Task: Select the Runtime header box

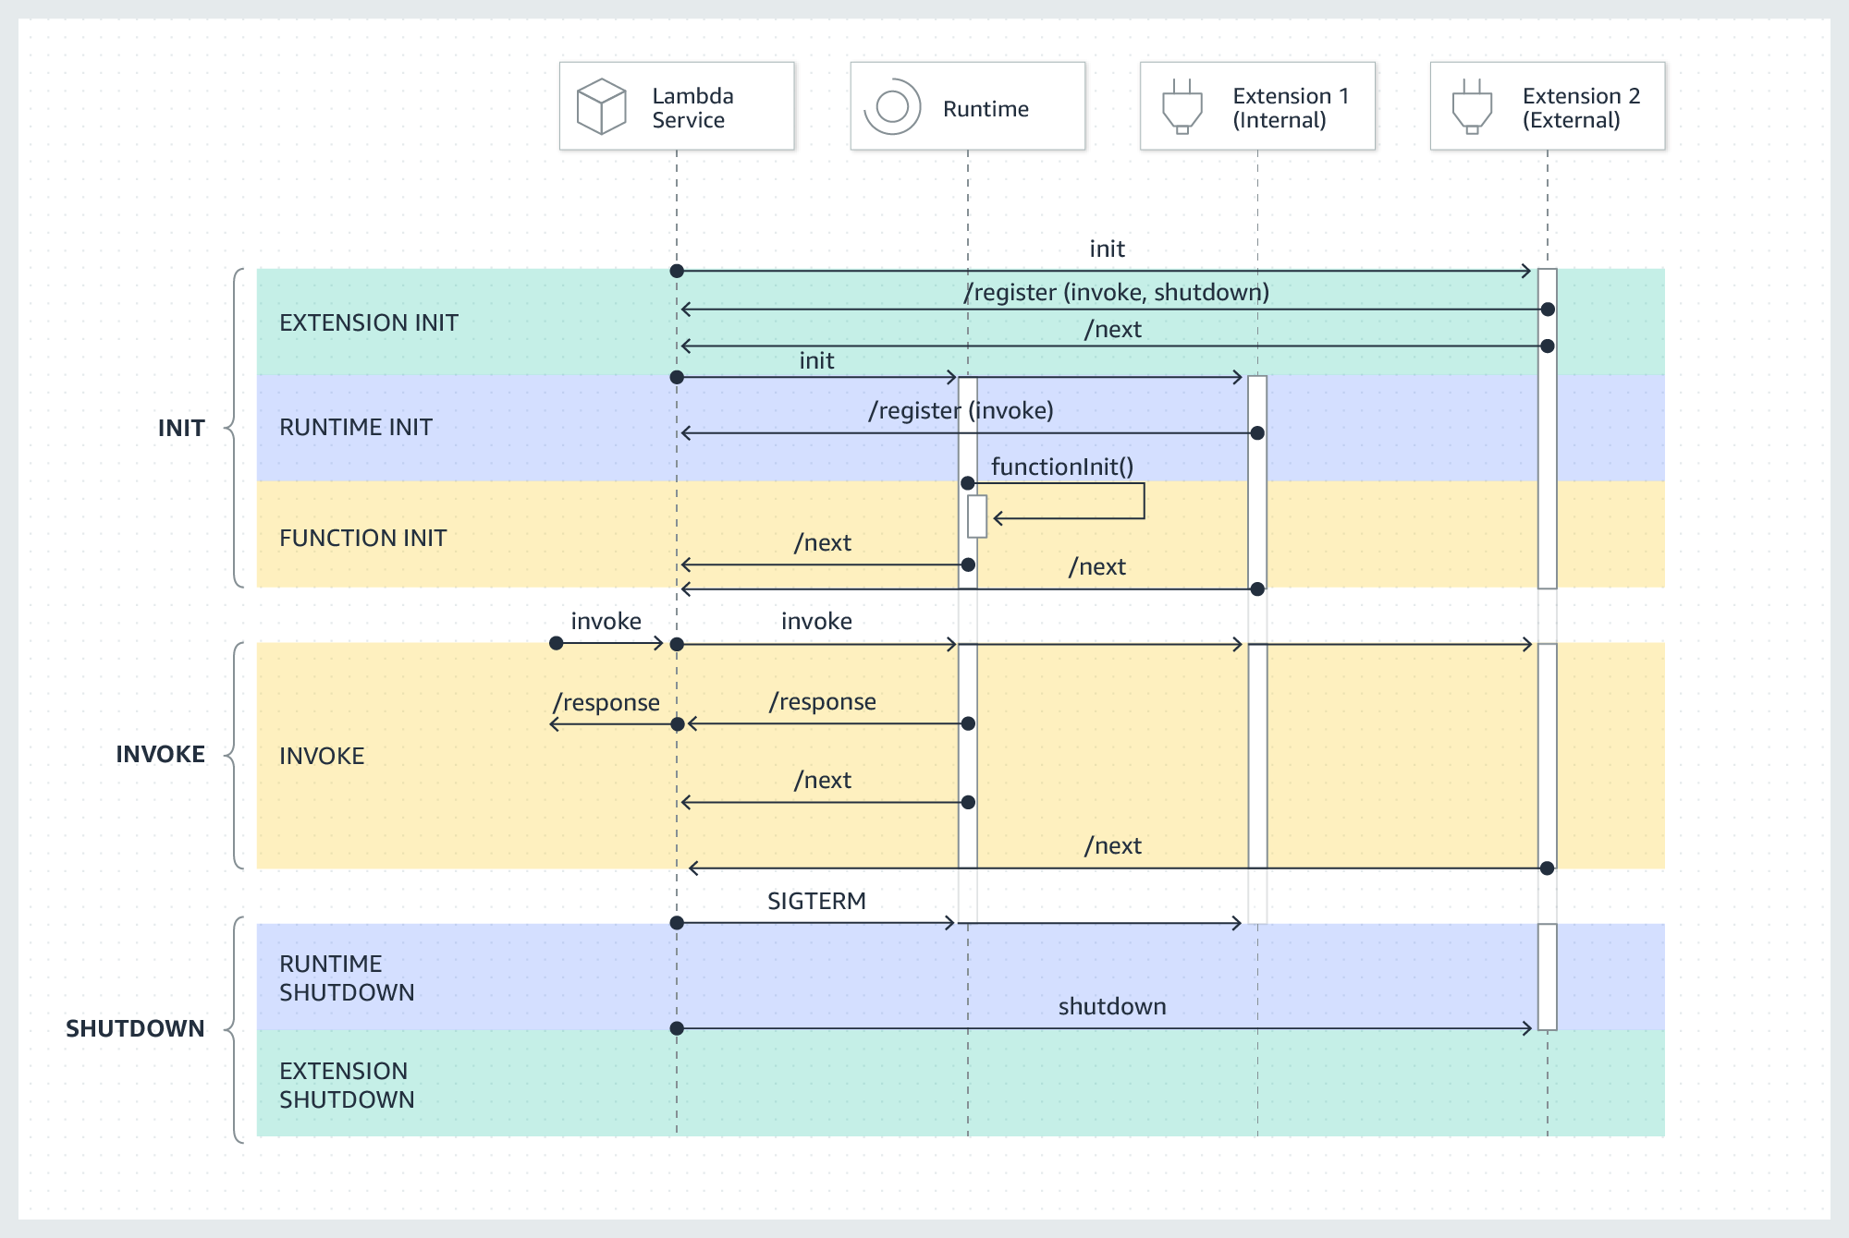Action: point(966,104)
